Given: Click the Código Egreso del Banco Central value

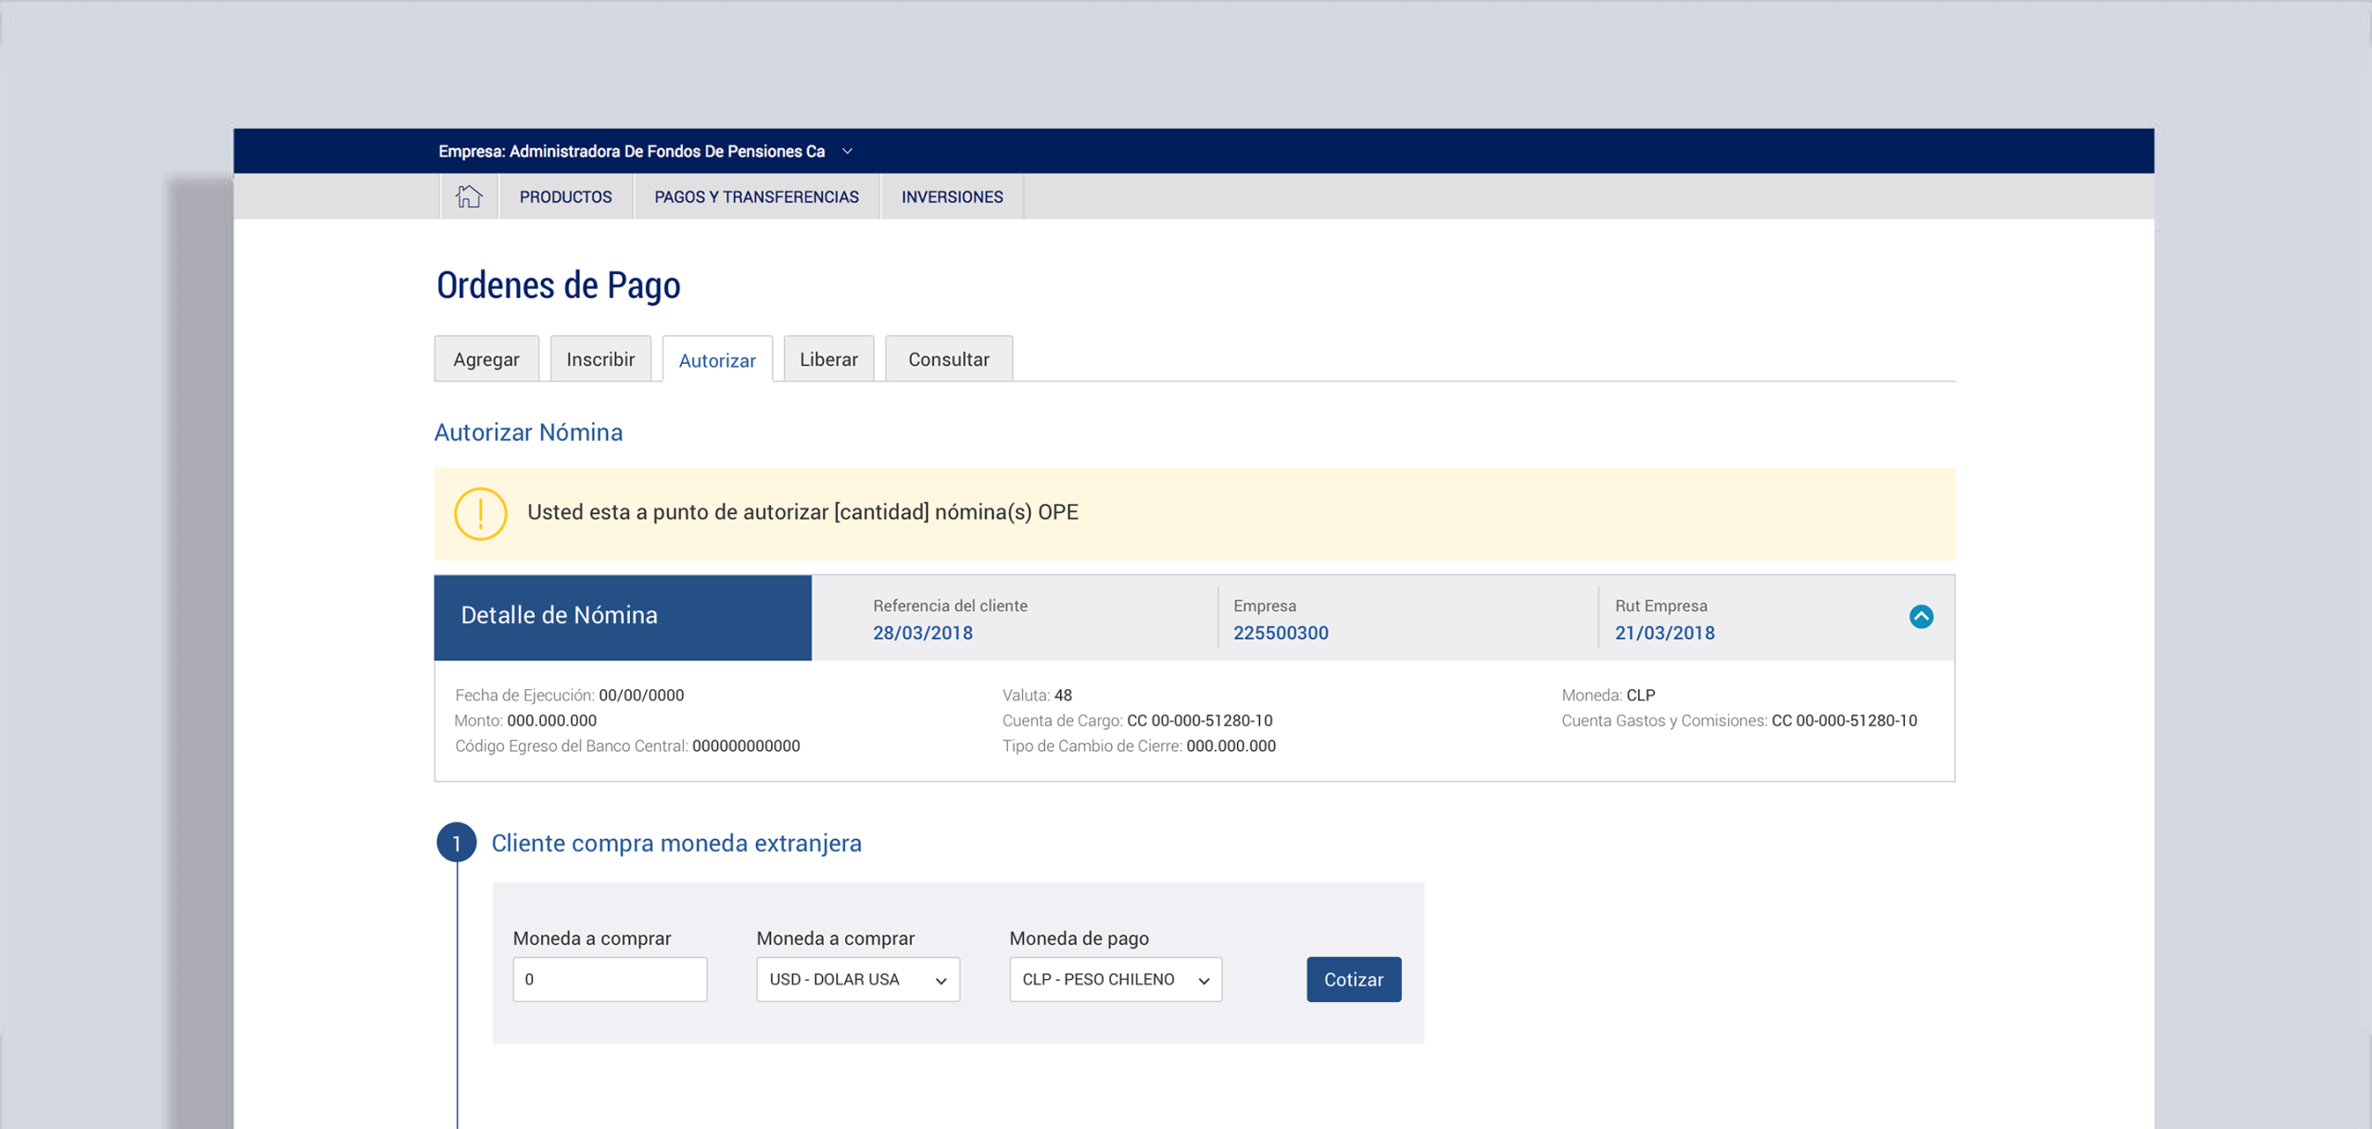Looking at the screenshot, I should pos(746,746).
